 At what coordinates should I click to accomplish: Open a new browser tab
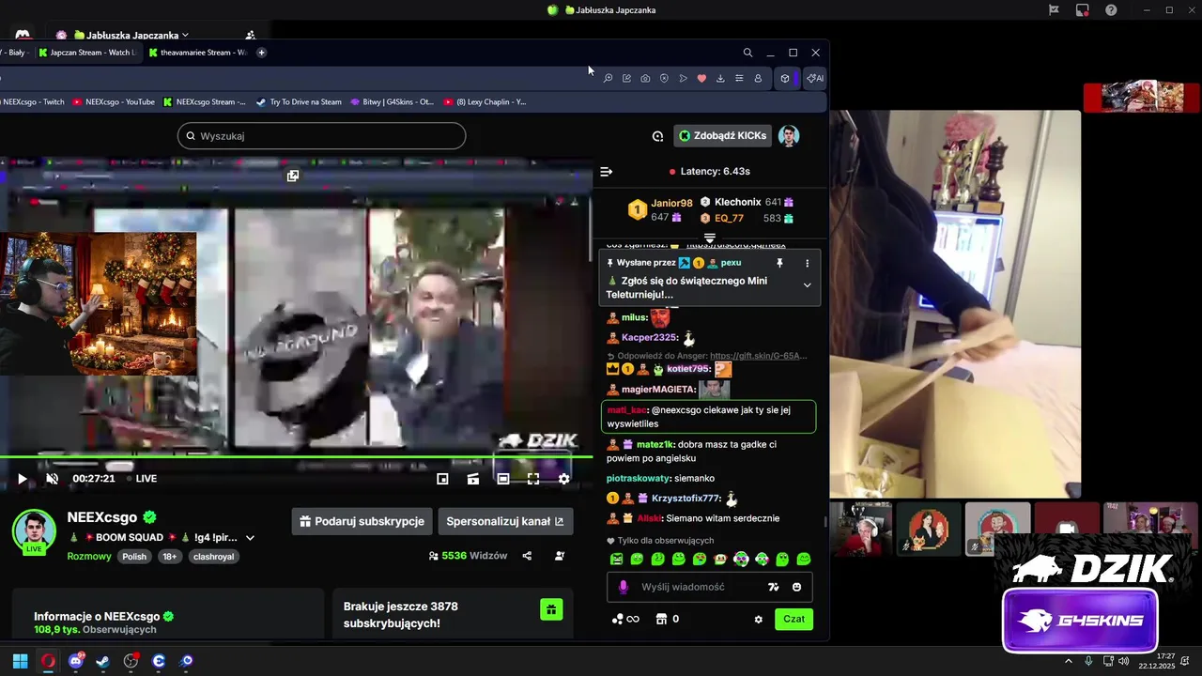261,53
